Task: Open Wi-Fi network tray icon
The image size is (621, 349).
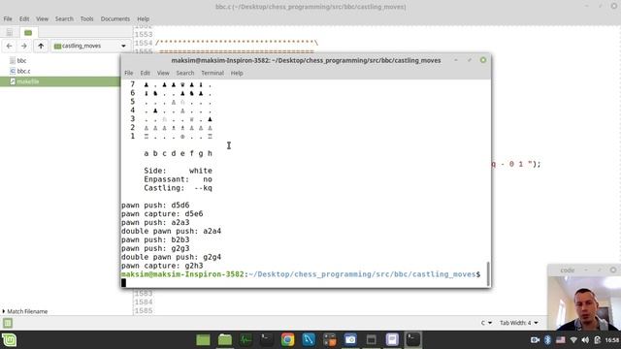Action: (x=573, y=340)
